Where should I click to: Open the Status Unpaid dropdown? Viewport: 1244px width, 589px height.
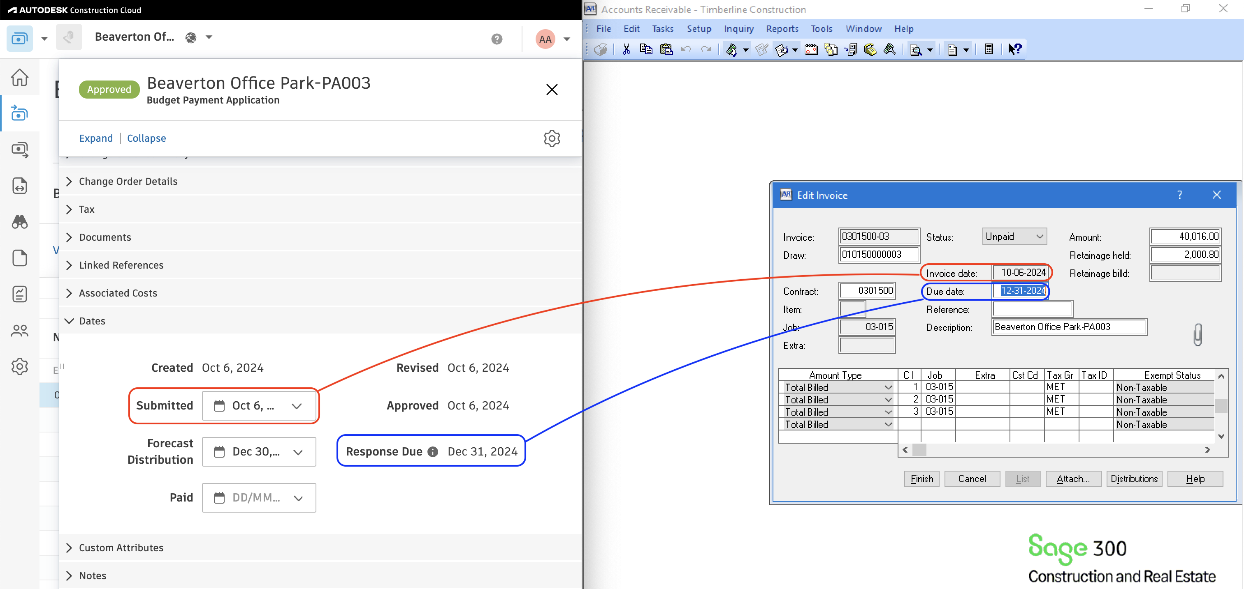click(1014, 236)
